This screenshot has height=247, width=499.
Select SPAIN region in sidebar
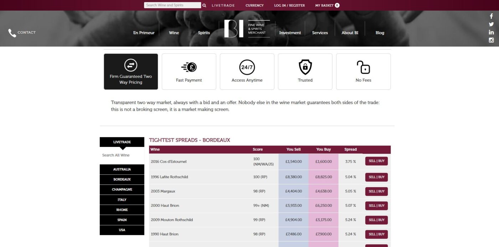coord(122,220)
